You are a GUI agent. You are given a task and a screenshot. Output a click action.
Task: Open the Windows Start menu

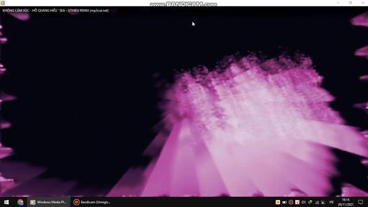[6, 202]
